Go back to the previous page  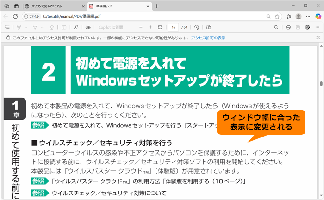tap(6, 16)
